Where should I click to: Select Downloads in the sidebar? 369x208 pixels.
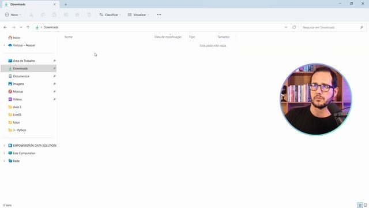28,68
